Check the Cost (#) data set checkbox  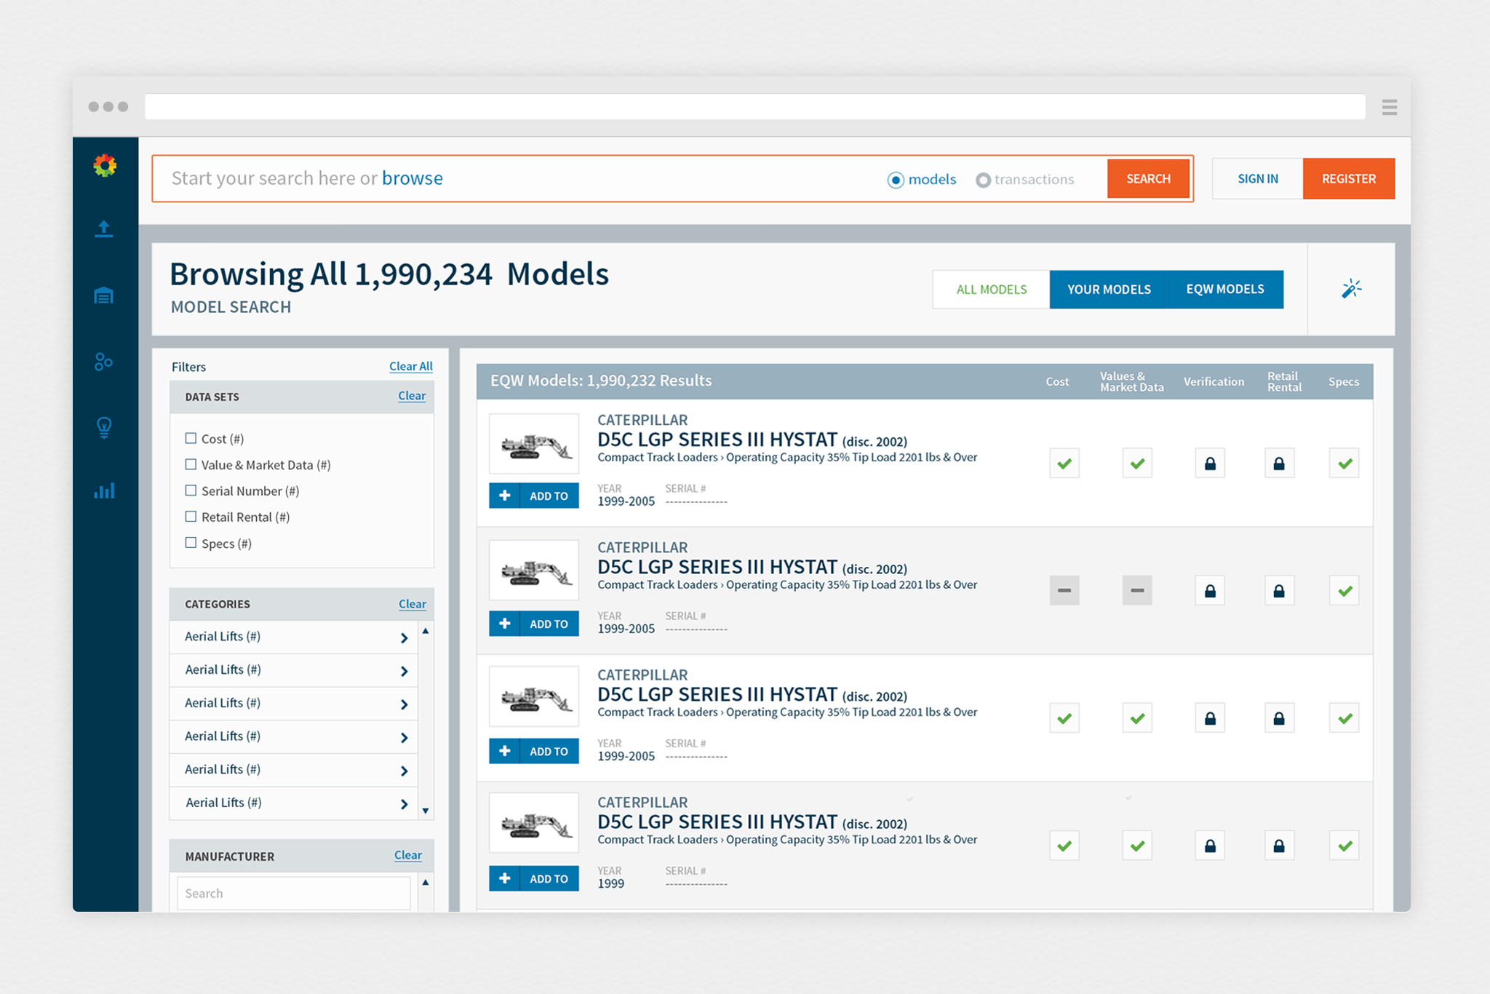tap(191, 438)
